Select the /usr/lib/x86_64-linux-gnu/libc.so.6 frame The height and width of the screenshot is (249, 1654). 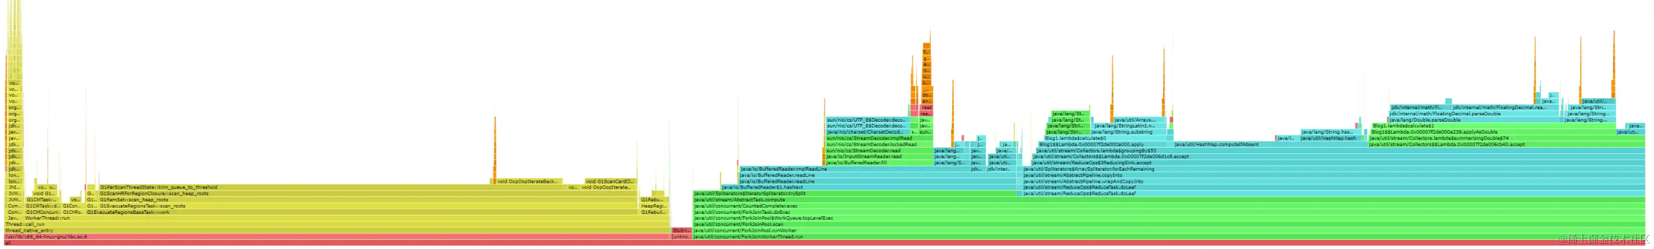[x=338, y=237]
